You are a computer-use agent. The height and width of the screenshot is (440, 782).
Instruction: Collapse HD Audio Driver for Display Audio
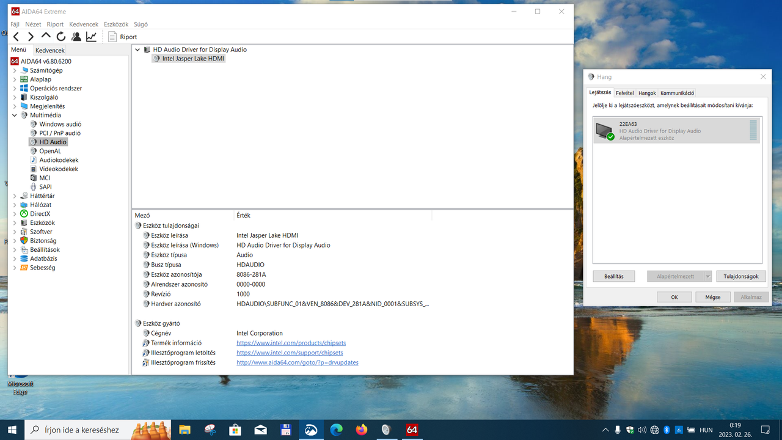[137, 50]
